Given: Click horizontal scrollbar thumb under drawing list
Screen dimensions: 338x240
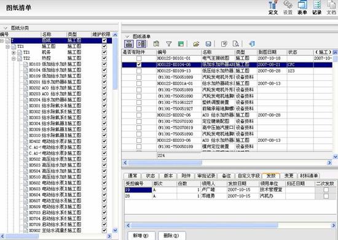Looking at the screenshot, I should [165, 163].
